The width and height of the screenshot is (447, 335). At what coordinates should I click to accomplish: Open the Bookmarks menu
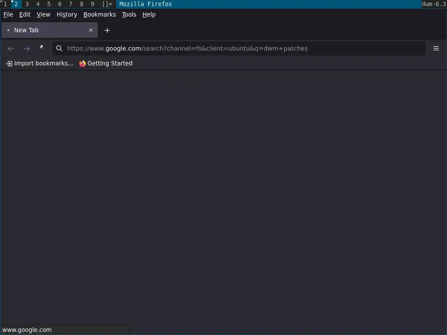(x=100, y=14)
